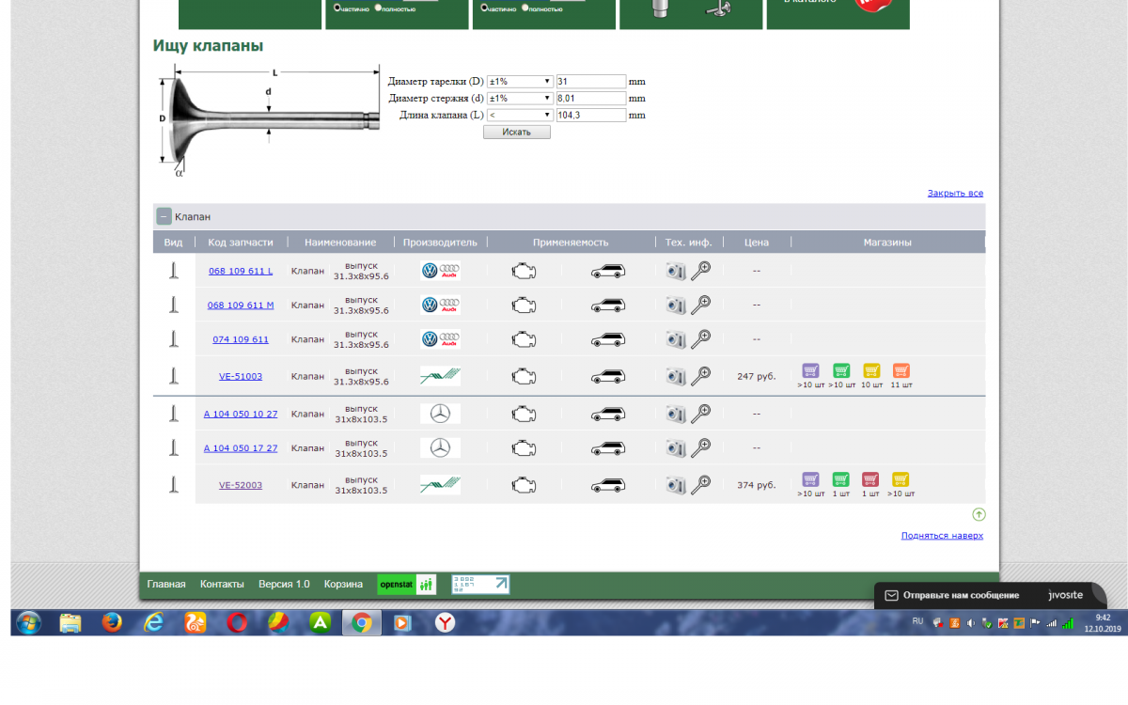Viewport: 1128px width, 705px height.
Task: Open part code A 104 050 17 27
Action: [241, 448]
